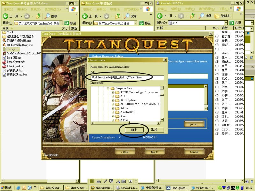Expand the ABC folder node
255x191 pixels.
click(x=113, y=96)
